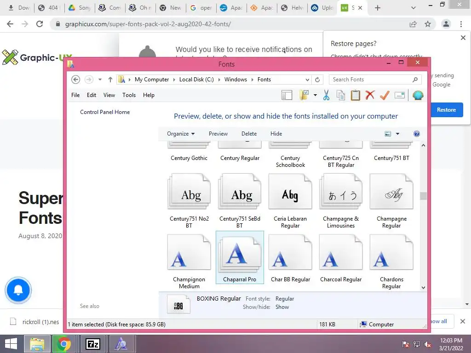Click Windows breadcrumb segment
The width and height of the screenshot is (471, 353).
click(x=235, y=80)
